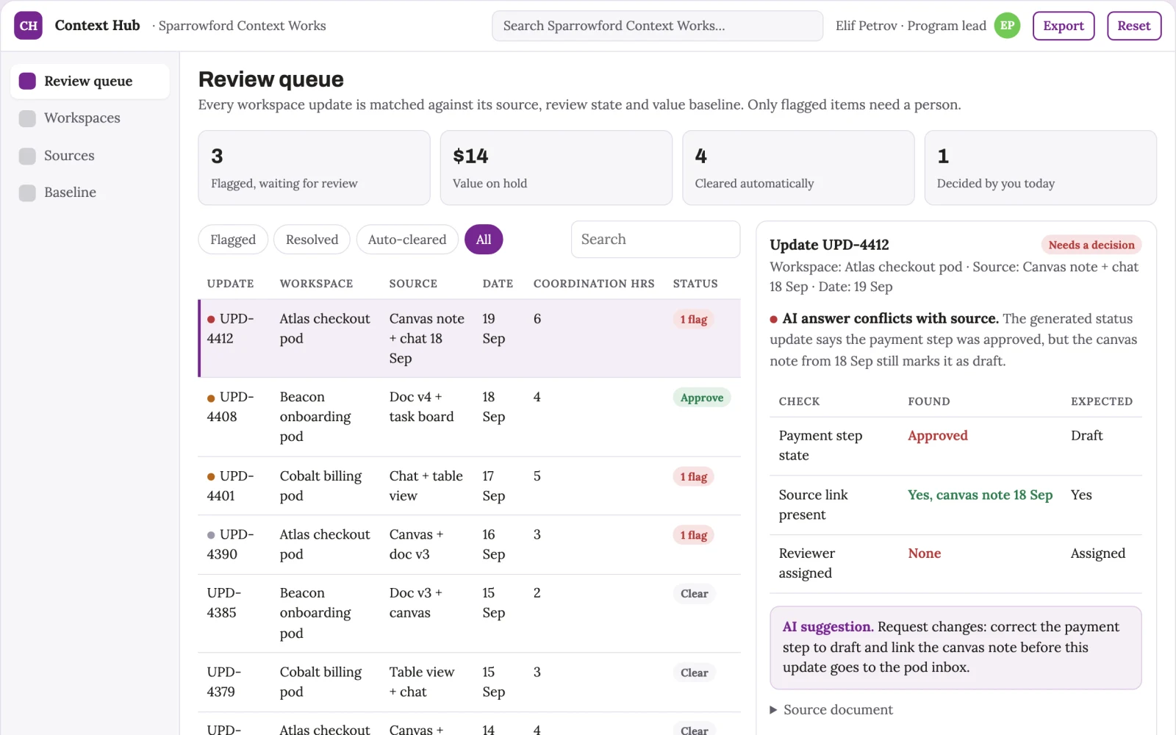Click the Workspaces sidebar icon
Viewport: 1176px width, 735px height.
pyautogui.click(x=27, y=118)
